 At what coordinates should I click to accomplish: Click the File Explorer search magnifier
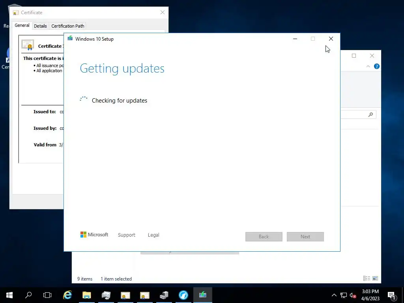point(370,114)
